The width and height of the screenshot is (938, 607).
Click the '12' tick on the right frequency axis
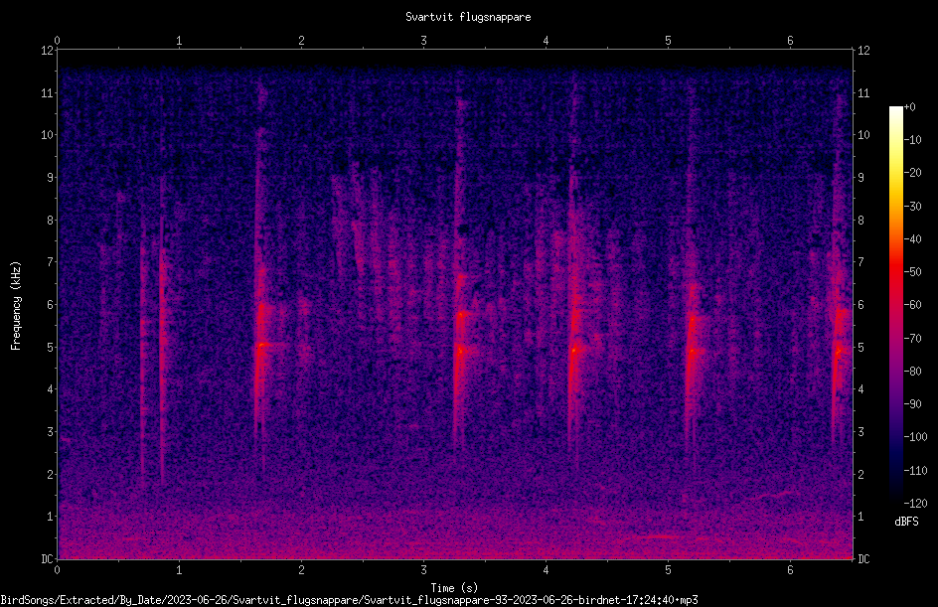tap(863, 51)
